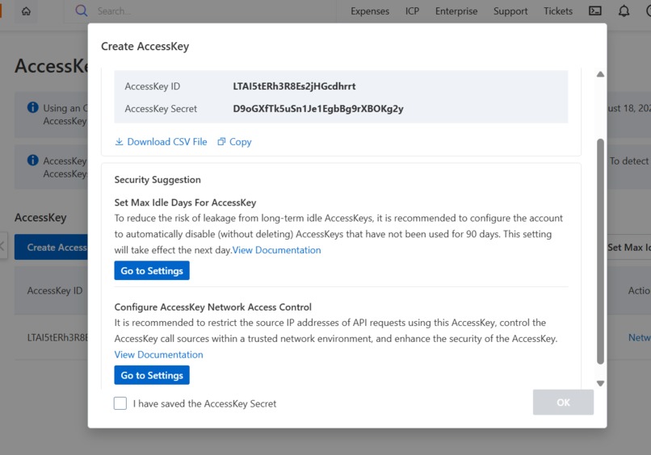Click info icon next to 'Using an' notice
The image size is (651, 455).
(x=33, y=107)
